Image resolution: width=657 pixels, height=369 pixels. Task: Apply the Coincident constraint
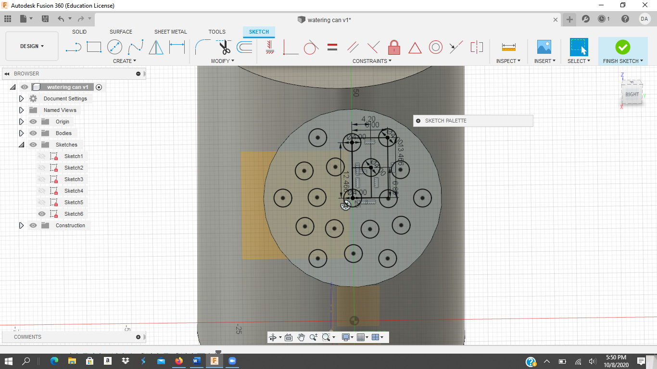click(291, 47)
